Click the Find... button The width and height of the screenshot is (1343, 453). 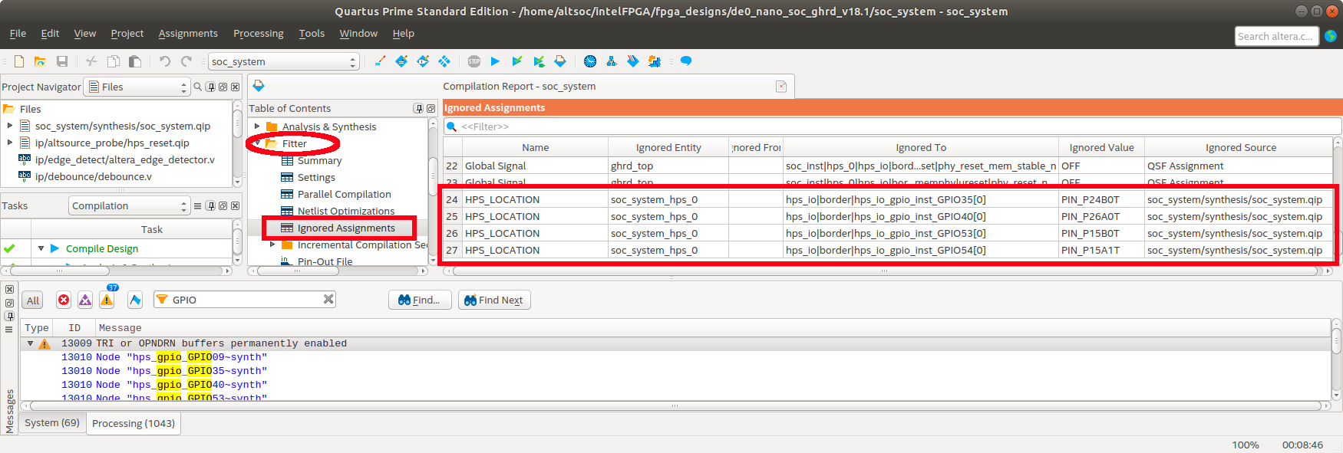pos(419,300)
